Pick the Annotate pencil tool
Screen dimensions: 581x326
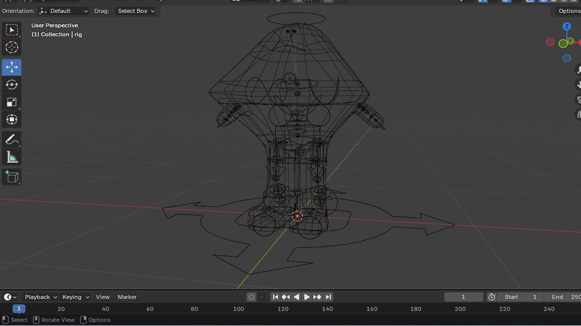(11, 139)
